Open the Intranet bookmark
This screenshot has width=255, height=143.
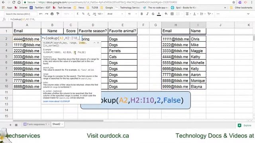[x=21, y=8]
